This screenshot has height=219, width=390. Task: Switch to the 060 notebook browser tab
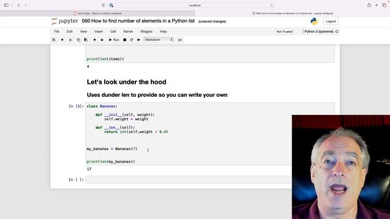click(292, 13)
